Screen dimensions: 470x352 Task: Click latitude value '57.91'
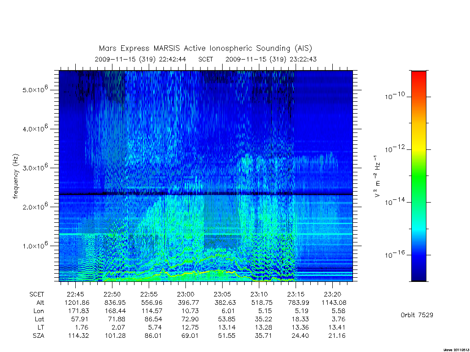click(80, 319)
